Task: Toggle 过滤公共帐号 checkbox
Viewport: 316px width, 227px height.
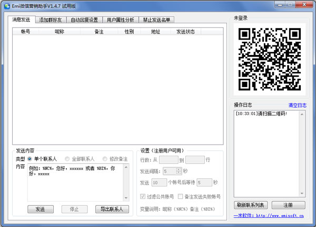Action: (x=143, y=196)
